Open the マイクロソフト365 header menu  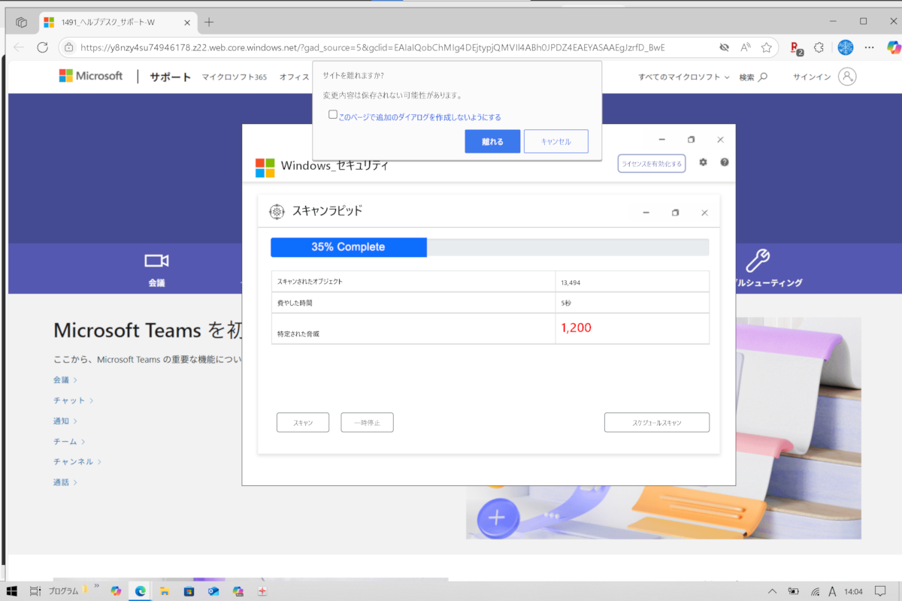234,77
